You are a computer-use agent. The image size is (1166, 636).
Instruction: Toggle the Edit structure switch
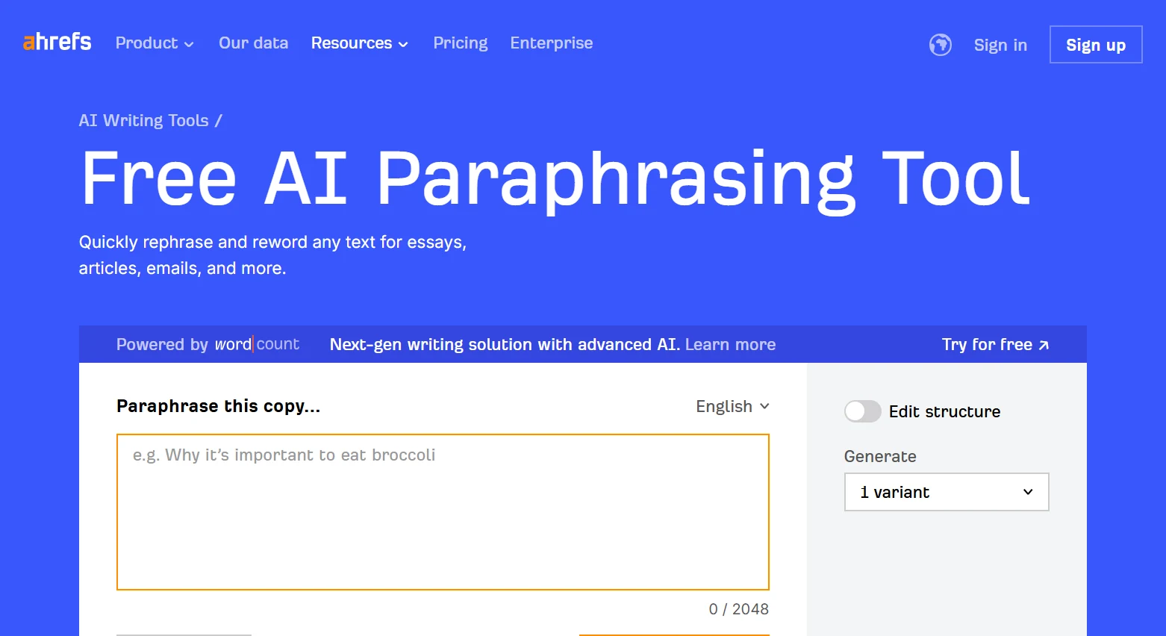tap(862, 411)
